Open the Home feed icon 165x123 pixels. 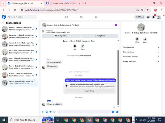pyautogui.click(x=67, y=17)
